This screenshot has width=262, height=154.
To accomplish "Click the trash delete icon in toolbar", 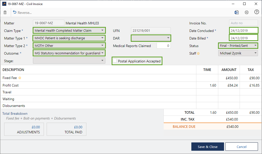I will tap(5, 12).
